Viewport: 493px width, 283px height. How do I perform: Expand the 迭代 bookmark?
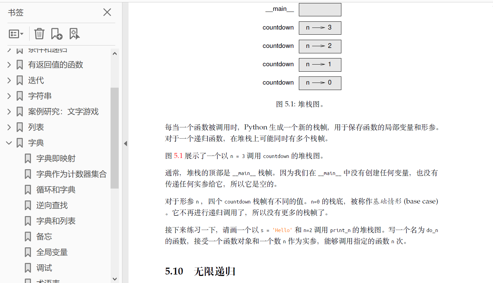9,80
